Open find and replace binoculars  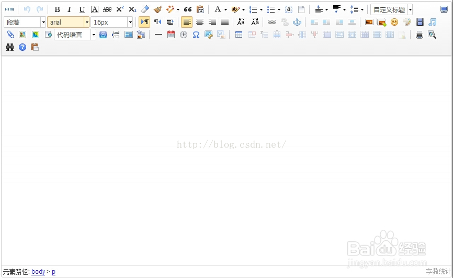coord(10,47)
